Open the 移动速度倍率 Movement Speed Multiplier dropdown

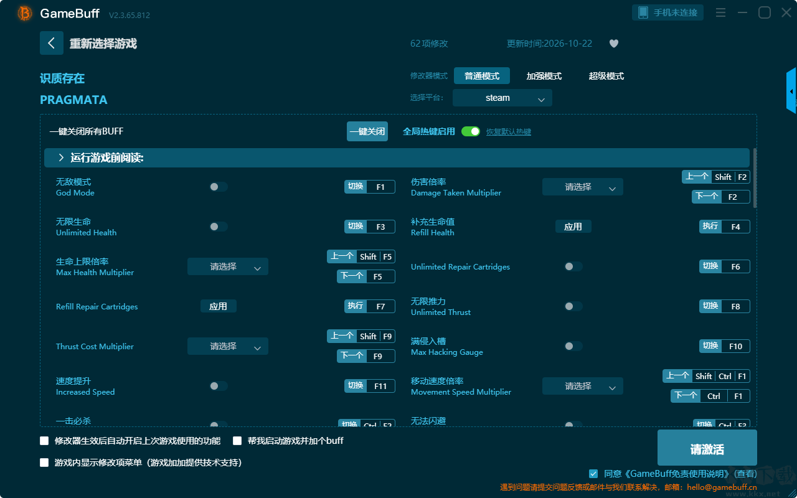tap(583, 386)
